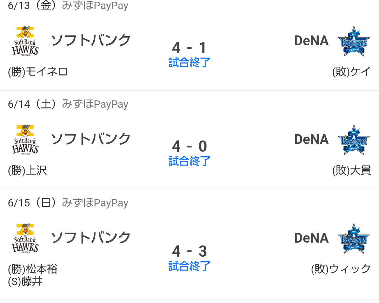The height and width of the screenshot is (303, 379).
Task: Click SoftBank Hawks logo in 6/15 game
Action: coord(25,238)
